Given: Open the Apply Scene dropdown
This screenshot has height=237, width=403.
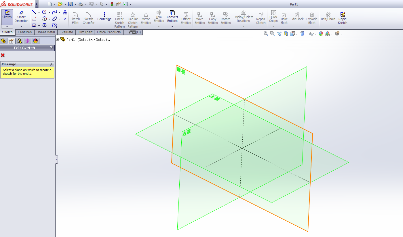Looking at the screenshot, I should click(x=332, y=34).
